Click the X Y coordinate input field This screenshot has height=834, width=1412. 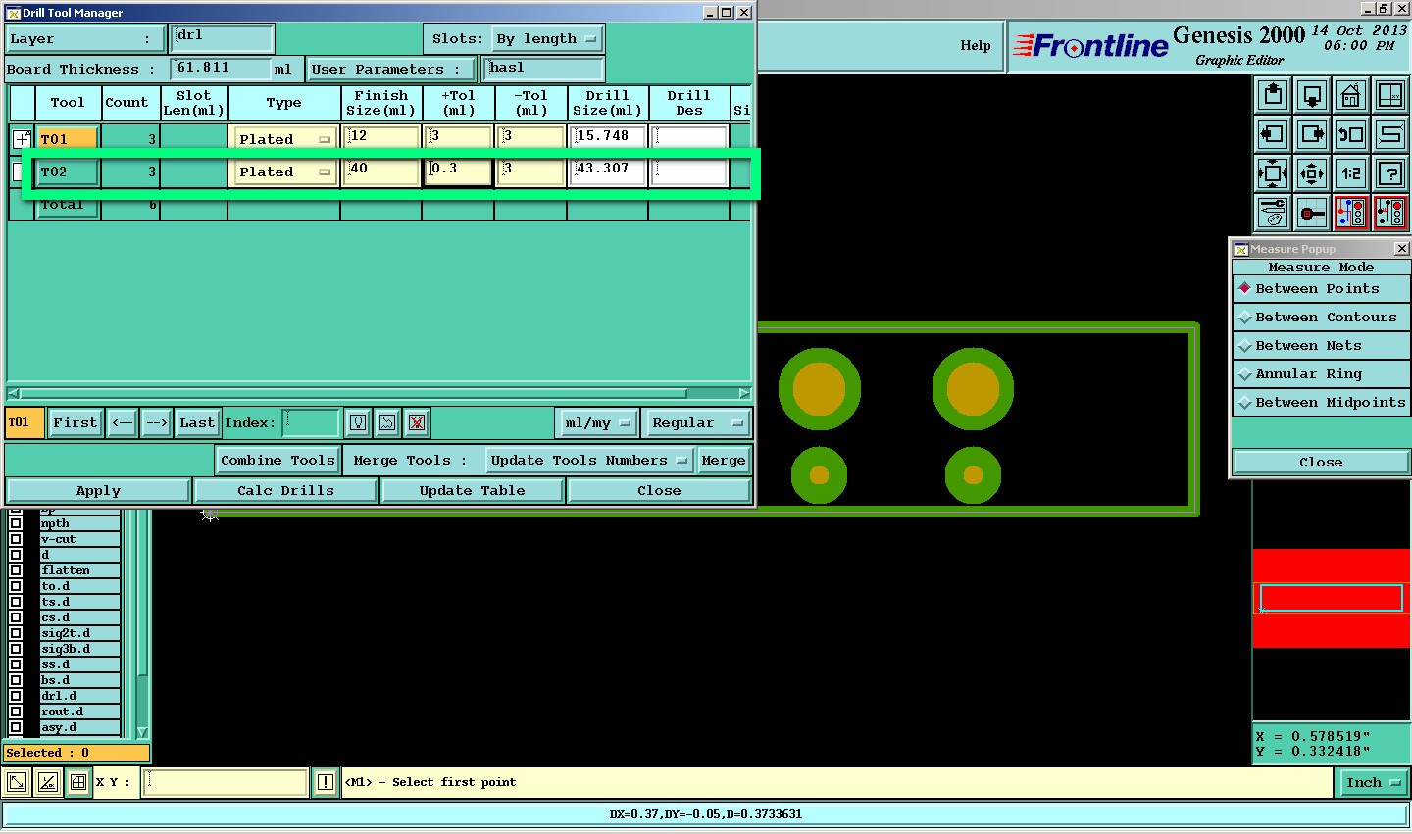click(226, 782)
